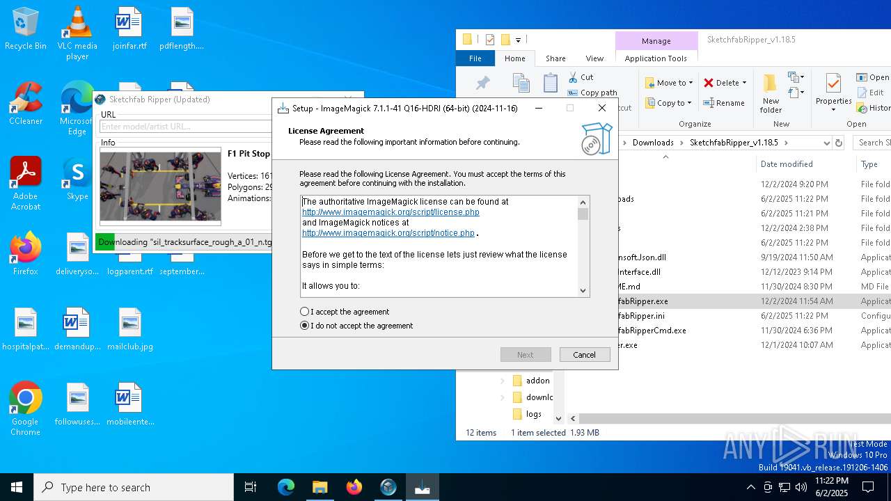Select the "I accept the agreement" radio button
The height and width of the screenshot is (501, 891).
[x=304, y=312]
